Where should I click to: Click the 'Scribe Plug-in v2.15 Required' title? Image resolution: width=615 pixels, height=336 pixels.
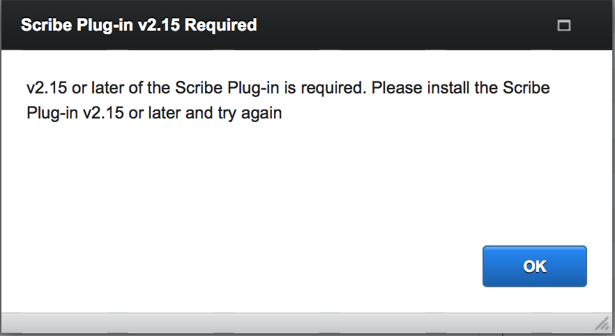point(139,25)
